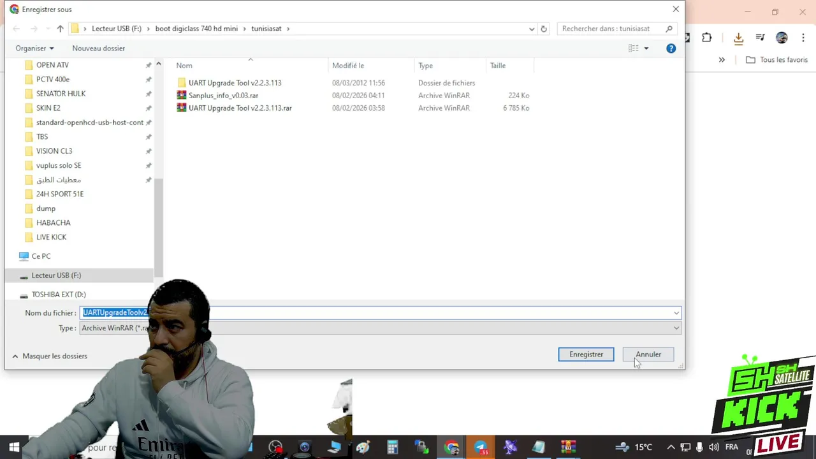Select tunisiasat breadcrumb segment

(266, 29)
